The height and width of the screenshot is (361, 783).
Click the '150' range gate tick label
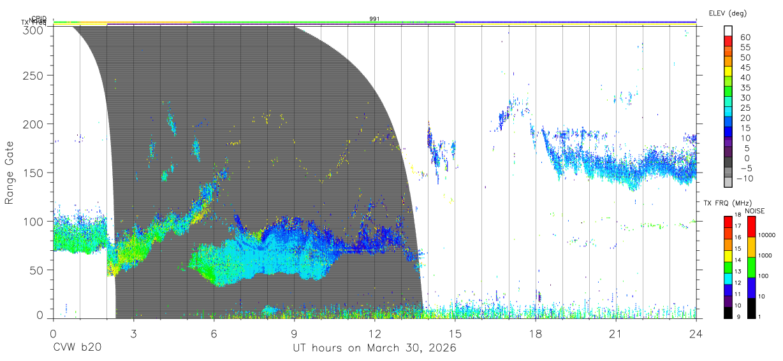pos(34,173)
